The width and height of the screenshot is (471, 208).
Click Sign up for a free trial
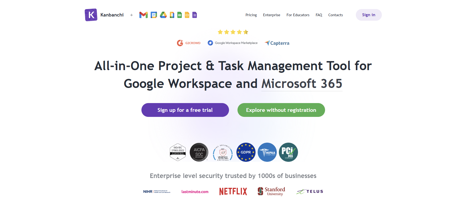[185, 110]
